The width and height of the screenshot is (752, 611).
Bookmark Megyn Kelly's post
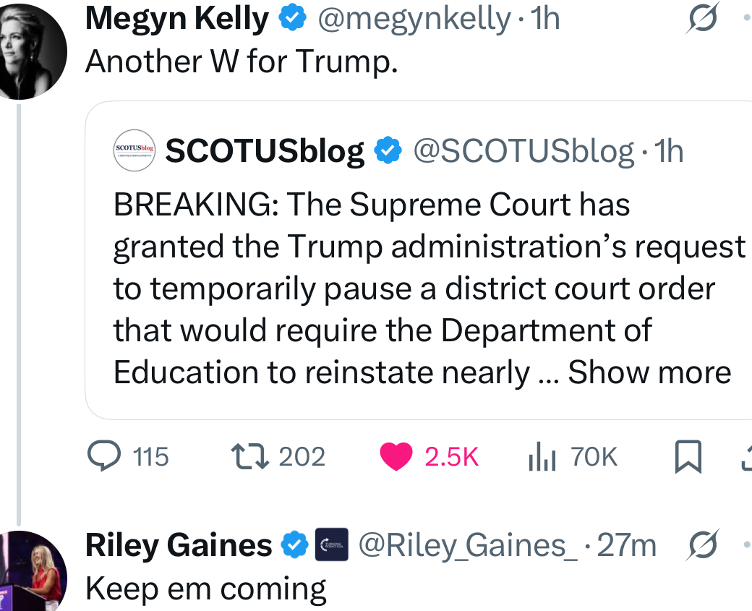pyautogui.click(x=688, y=456)
